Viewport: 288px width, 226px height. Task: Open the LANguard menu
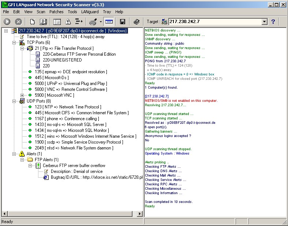(x=90, y=12)
